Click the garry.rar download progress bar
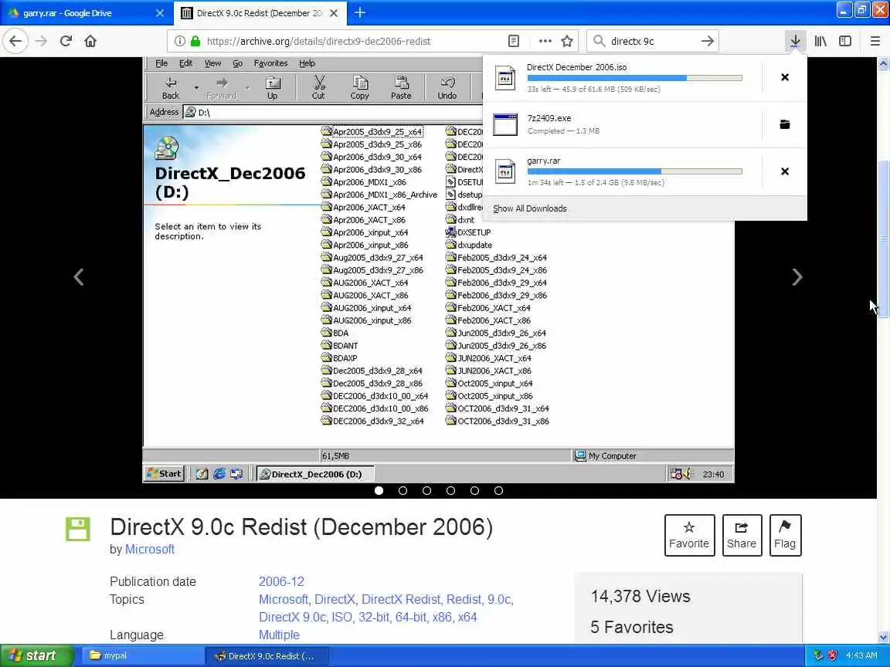890x667 pixels. click(x=634, y=171)
